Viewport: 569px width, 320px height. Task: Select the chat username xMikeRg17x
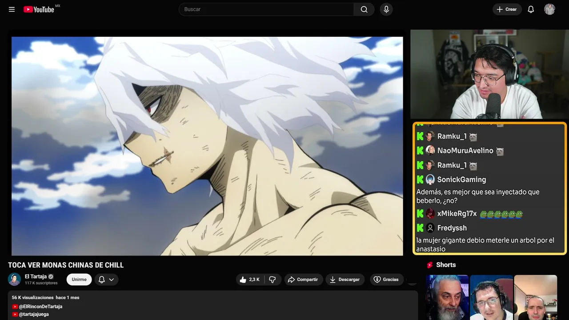[457, 214]
